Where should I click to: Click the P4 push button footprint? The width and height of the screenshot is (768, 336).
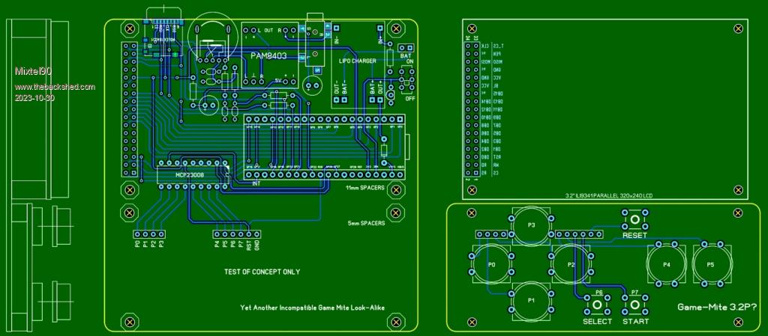(x=666, y=264)
